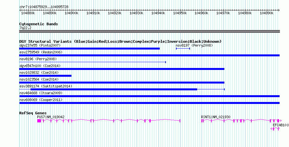Click the ruler's left arrowhead
This screenshot has height=147, width=289.
(20, 10)
